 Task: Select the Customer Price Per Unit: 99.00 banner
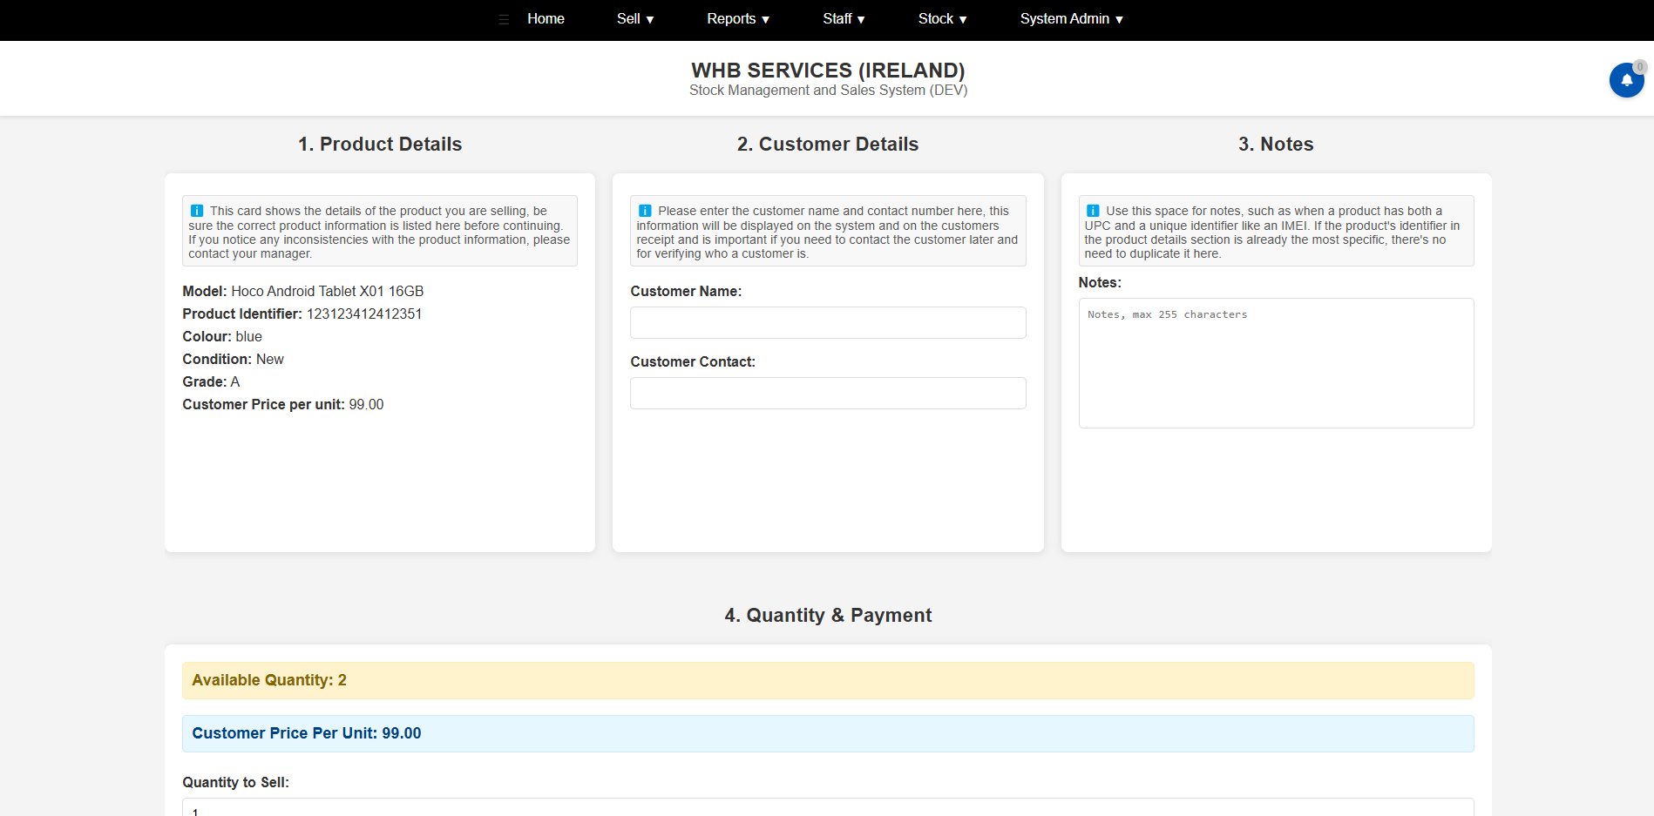tap(828, 733)
